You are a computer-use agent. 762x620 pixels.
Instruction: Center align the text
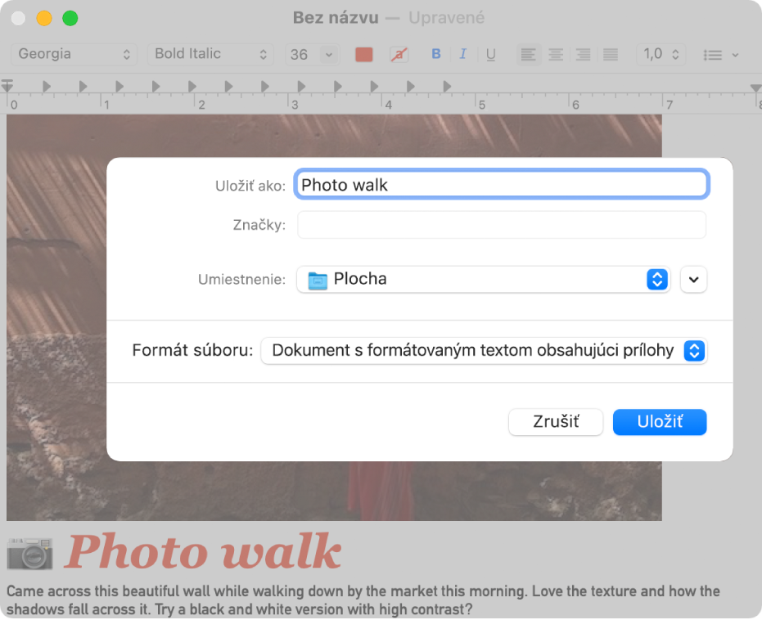pos(556,54)
